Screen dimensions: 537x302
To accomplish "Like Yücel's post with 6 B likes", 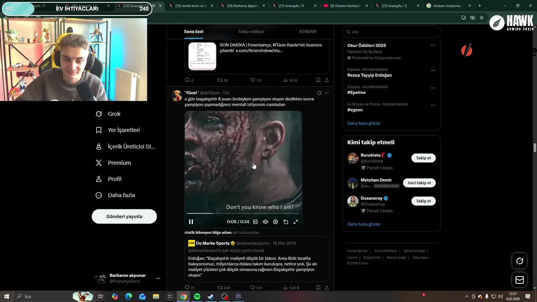I will click(x=256, y=288).
